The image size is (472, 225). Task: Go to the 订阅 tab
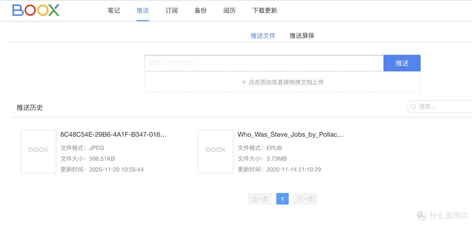pos(172,10)
